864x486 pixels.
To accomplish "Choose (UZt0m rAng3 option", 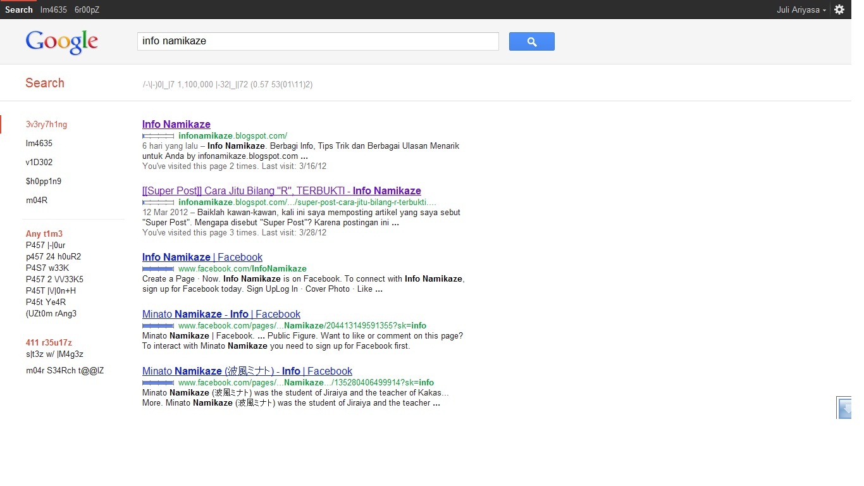I will click(x=51, y=314).
